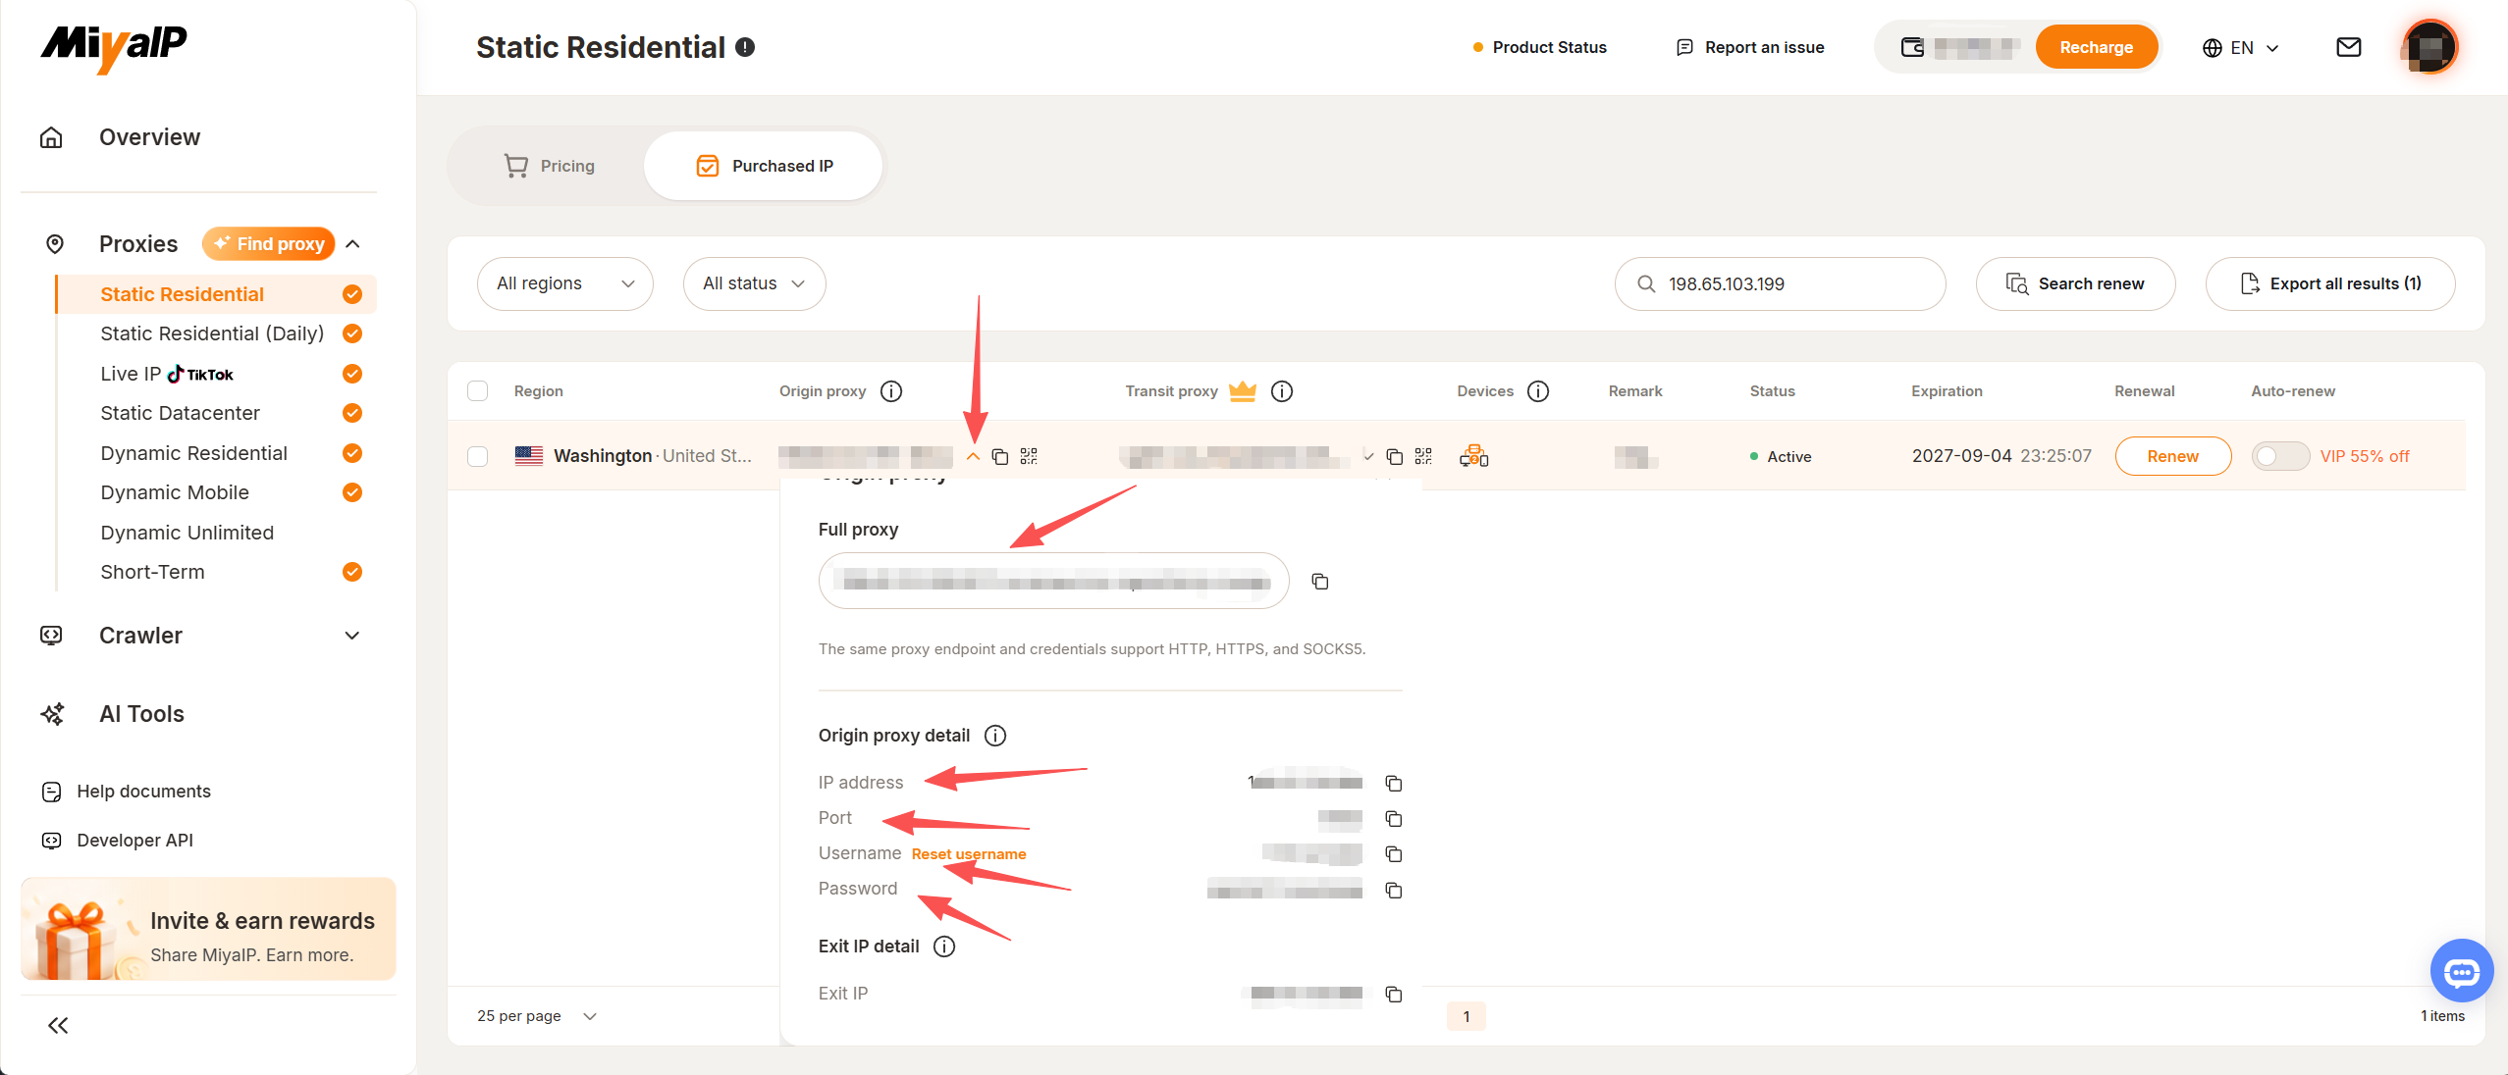Image resolution: width=2508 pixels, height=1075 pixels.
Task: Copy transit proxy in Washington row
Action: pyautogui.click(x=1395, y=456)
